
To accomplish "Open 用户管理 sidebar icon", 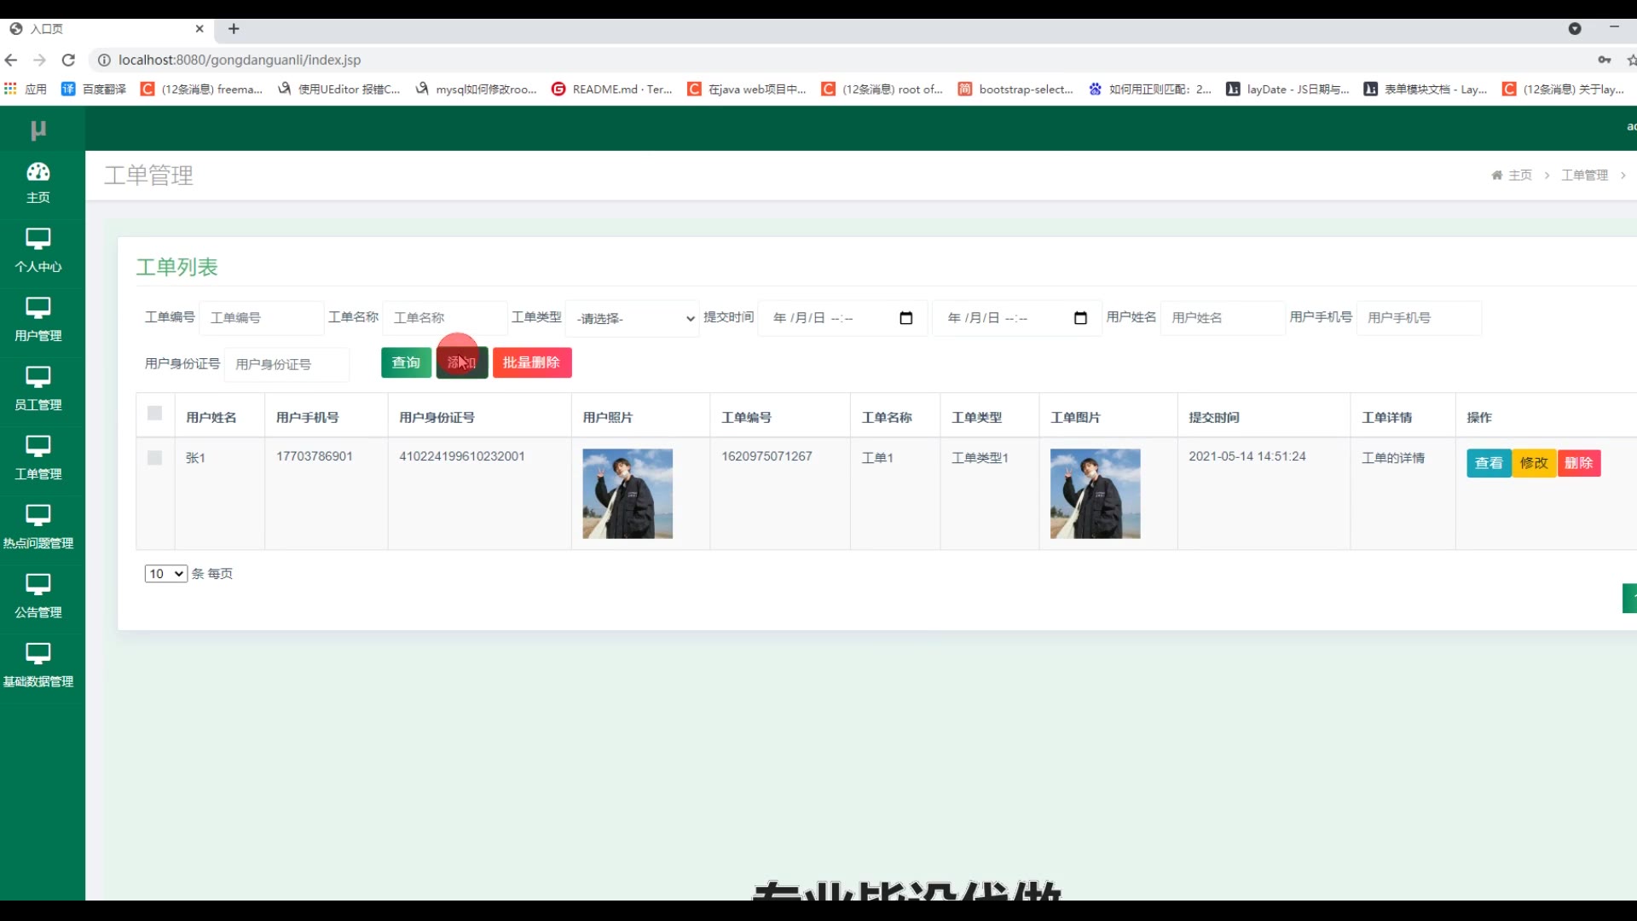I will point(38,308).
